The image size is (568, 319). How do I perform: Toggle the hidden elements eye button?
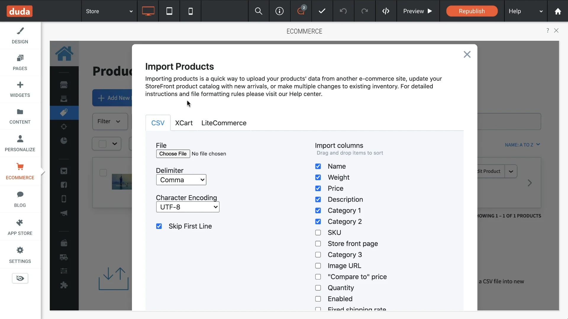20,278
